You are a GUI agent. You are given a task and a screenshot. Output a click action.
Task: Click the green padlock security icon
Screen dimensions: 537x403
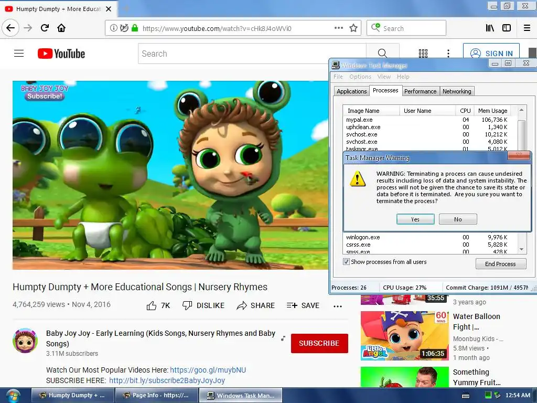point(135,28)
